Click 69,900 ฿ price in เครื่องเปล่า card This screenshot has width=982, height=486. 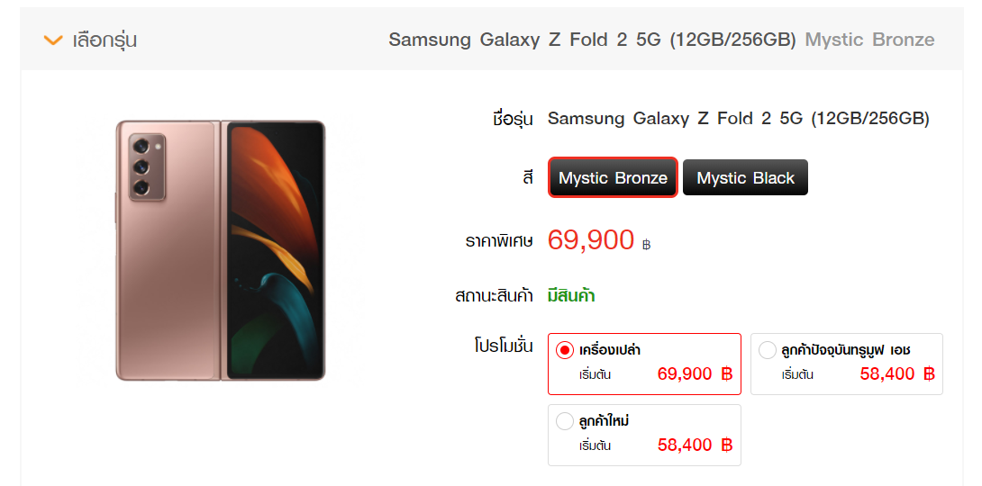[695, 374]
